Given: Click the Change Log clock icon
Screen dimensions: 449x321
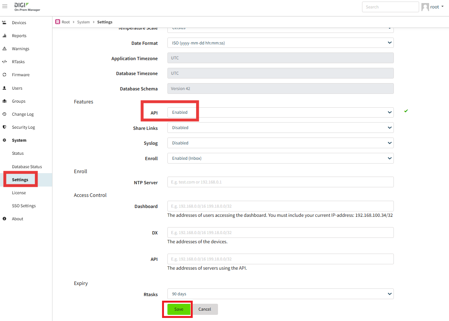Looking at the screenshot, I should point(4,114).
